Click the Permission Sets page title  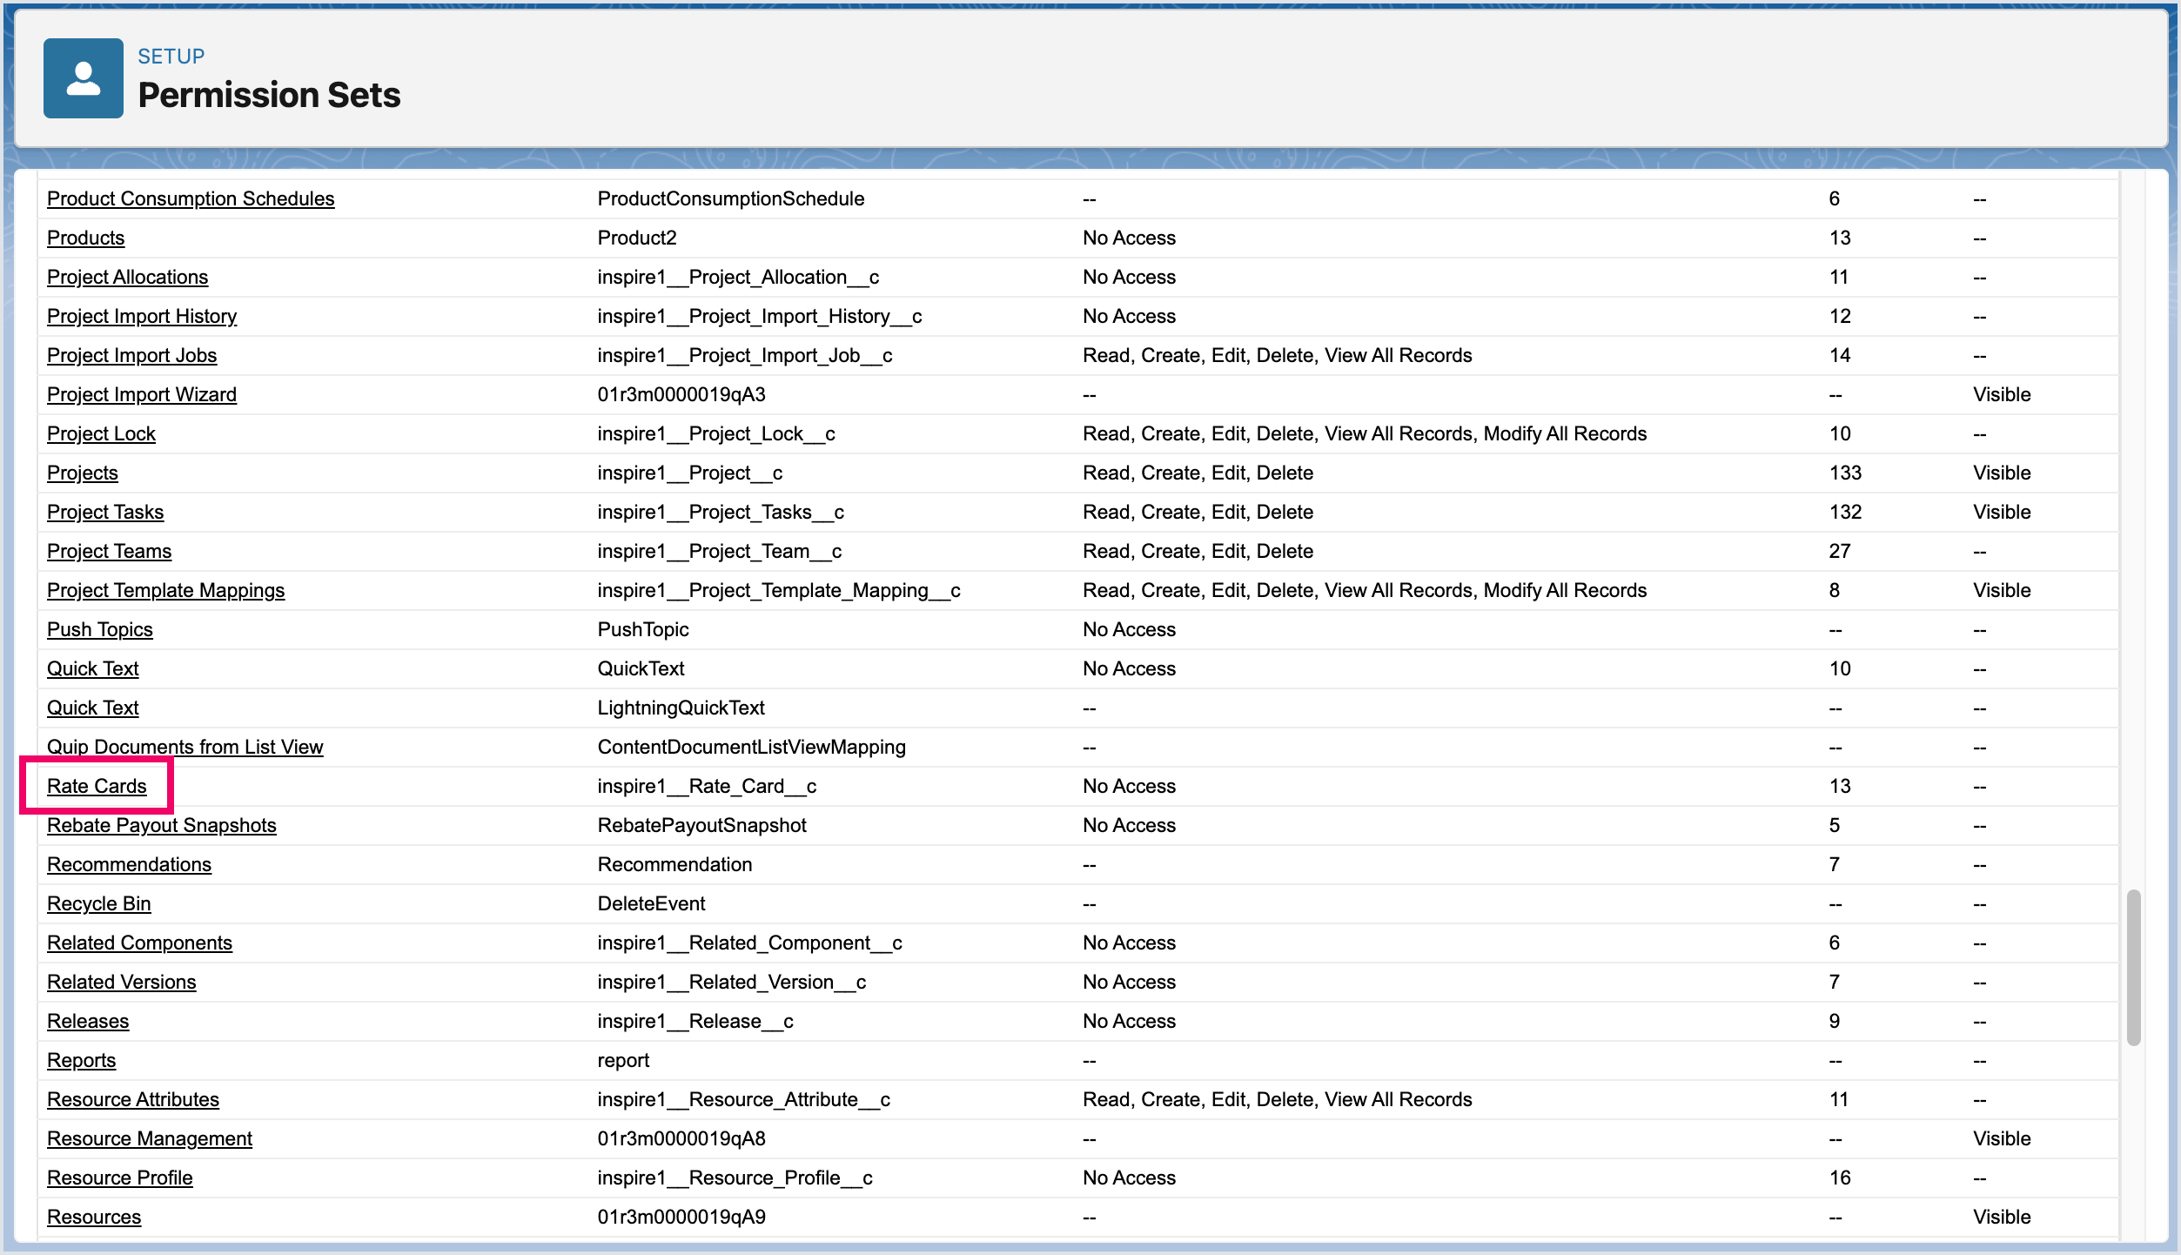(269, 95)
